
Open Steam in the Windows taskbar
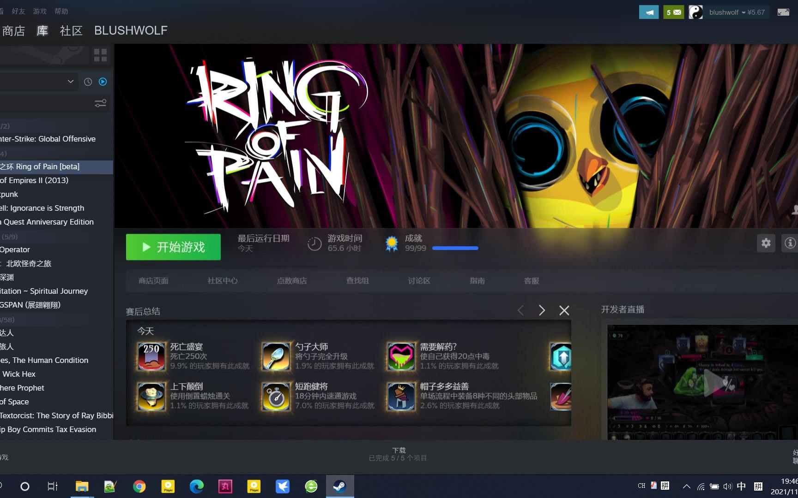340,486
